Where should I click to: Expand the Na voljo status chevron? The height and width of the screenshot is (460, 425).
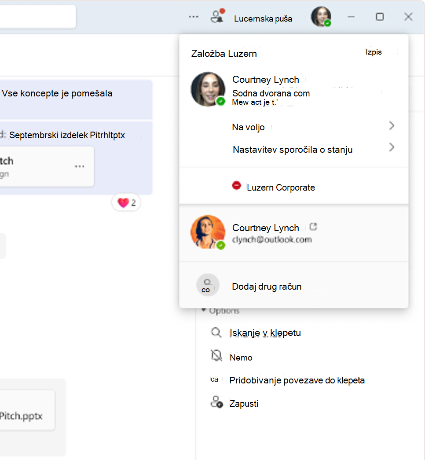coord(392,126)
